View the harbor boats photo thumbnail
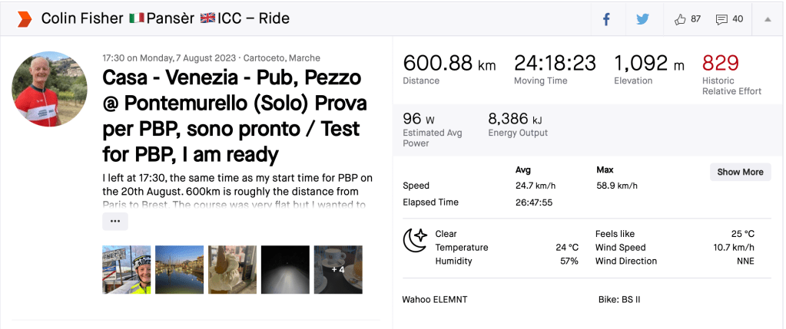Image resolution: width=786 pixels, height=329 pixels. tap(179, 269)
